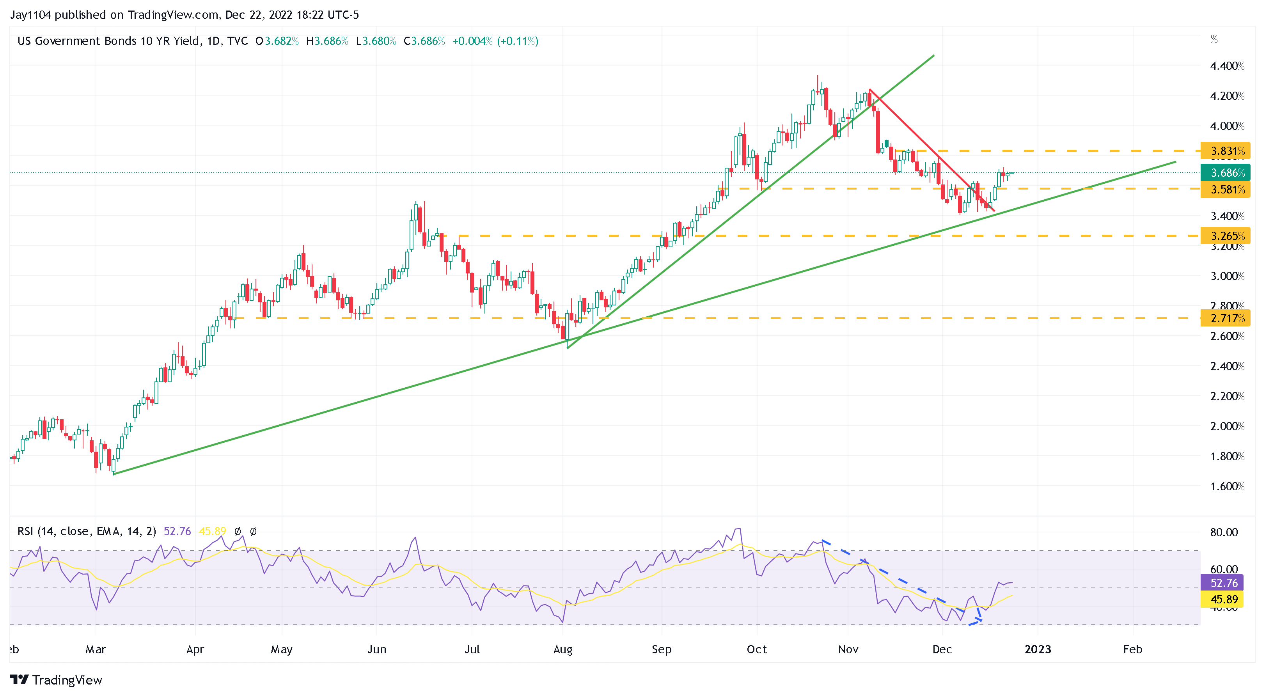The height and width of the screenshot is (697, 1265).
Task: Click the 2.600% price axis label
Action: [1227, 337]
